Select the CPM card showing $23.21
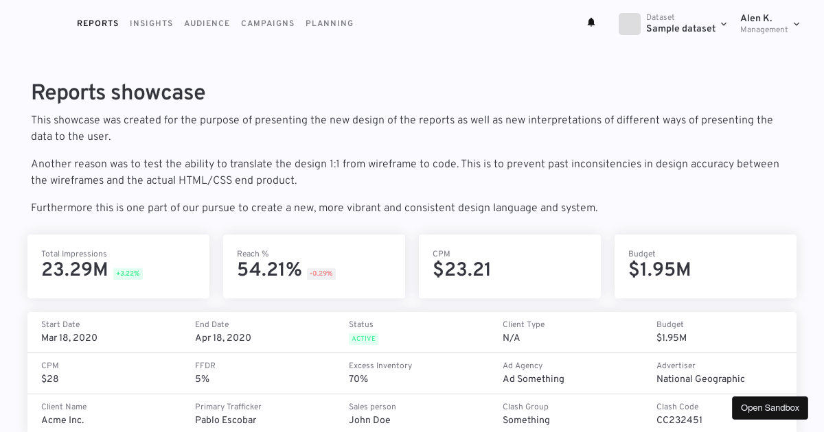824x432 pixels. [x=510, y=266]
